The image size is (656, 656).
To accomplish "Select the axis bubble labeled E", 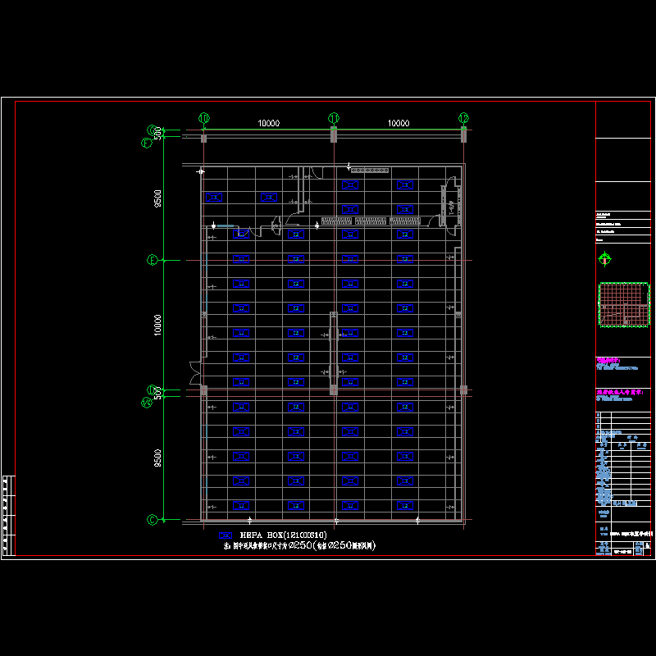I will point(152,260).
